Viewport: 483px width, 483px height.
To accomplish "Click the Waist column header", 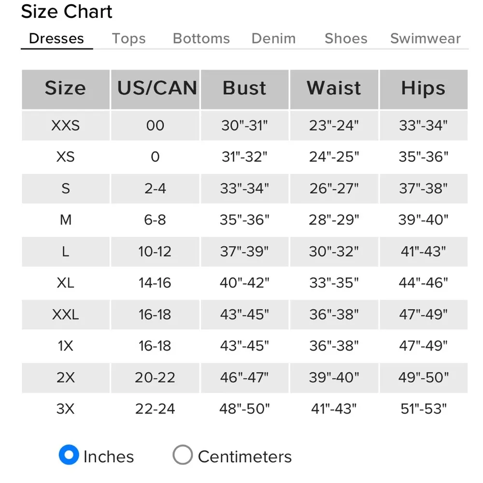I will coord(334,88).
